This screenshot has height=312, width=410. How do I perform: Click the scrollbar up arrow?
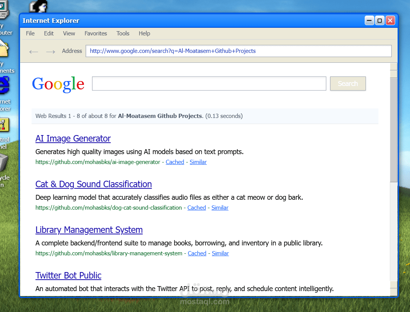[x=394, y=67]
